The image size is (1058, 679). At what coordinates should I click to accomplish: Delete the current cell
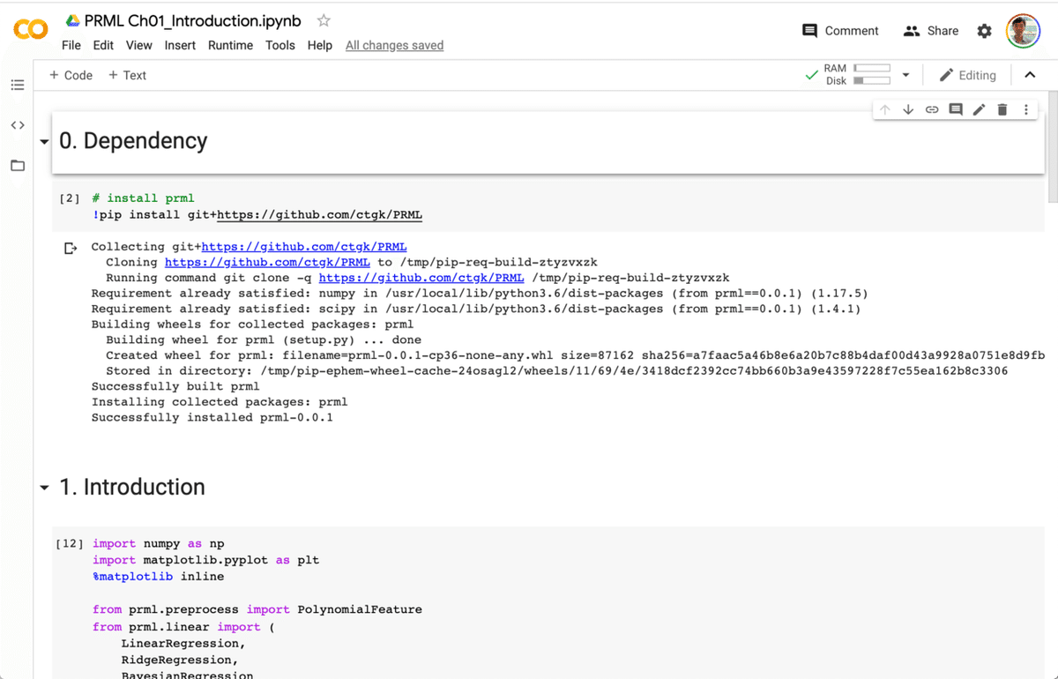(x=1002, y=108)
